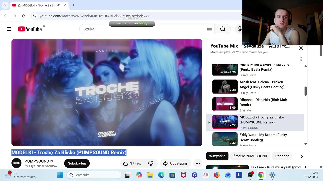
Task: Select the Podobne filter chip
Action: coord(282,156)
